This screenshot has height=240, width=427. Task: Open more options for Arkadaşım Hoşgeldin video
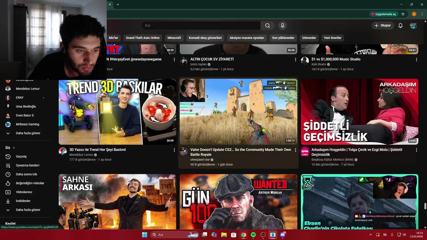coord(416,150)
